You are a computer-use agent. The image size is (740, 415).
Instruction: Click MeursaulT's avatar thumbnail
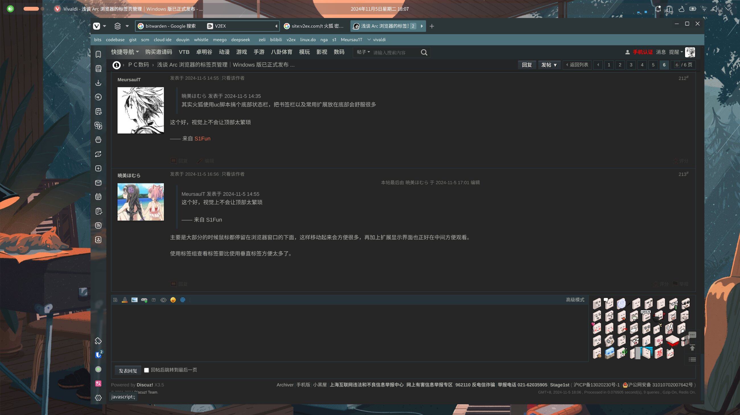pos(141,110)
